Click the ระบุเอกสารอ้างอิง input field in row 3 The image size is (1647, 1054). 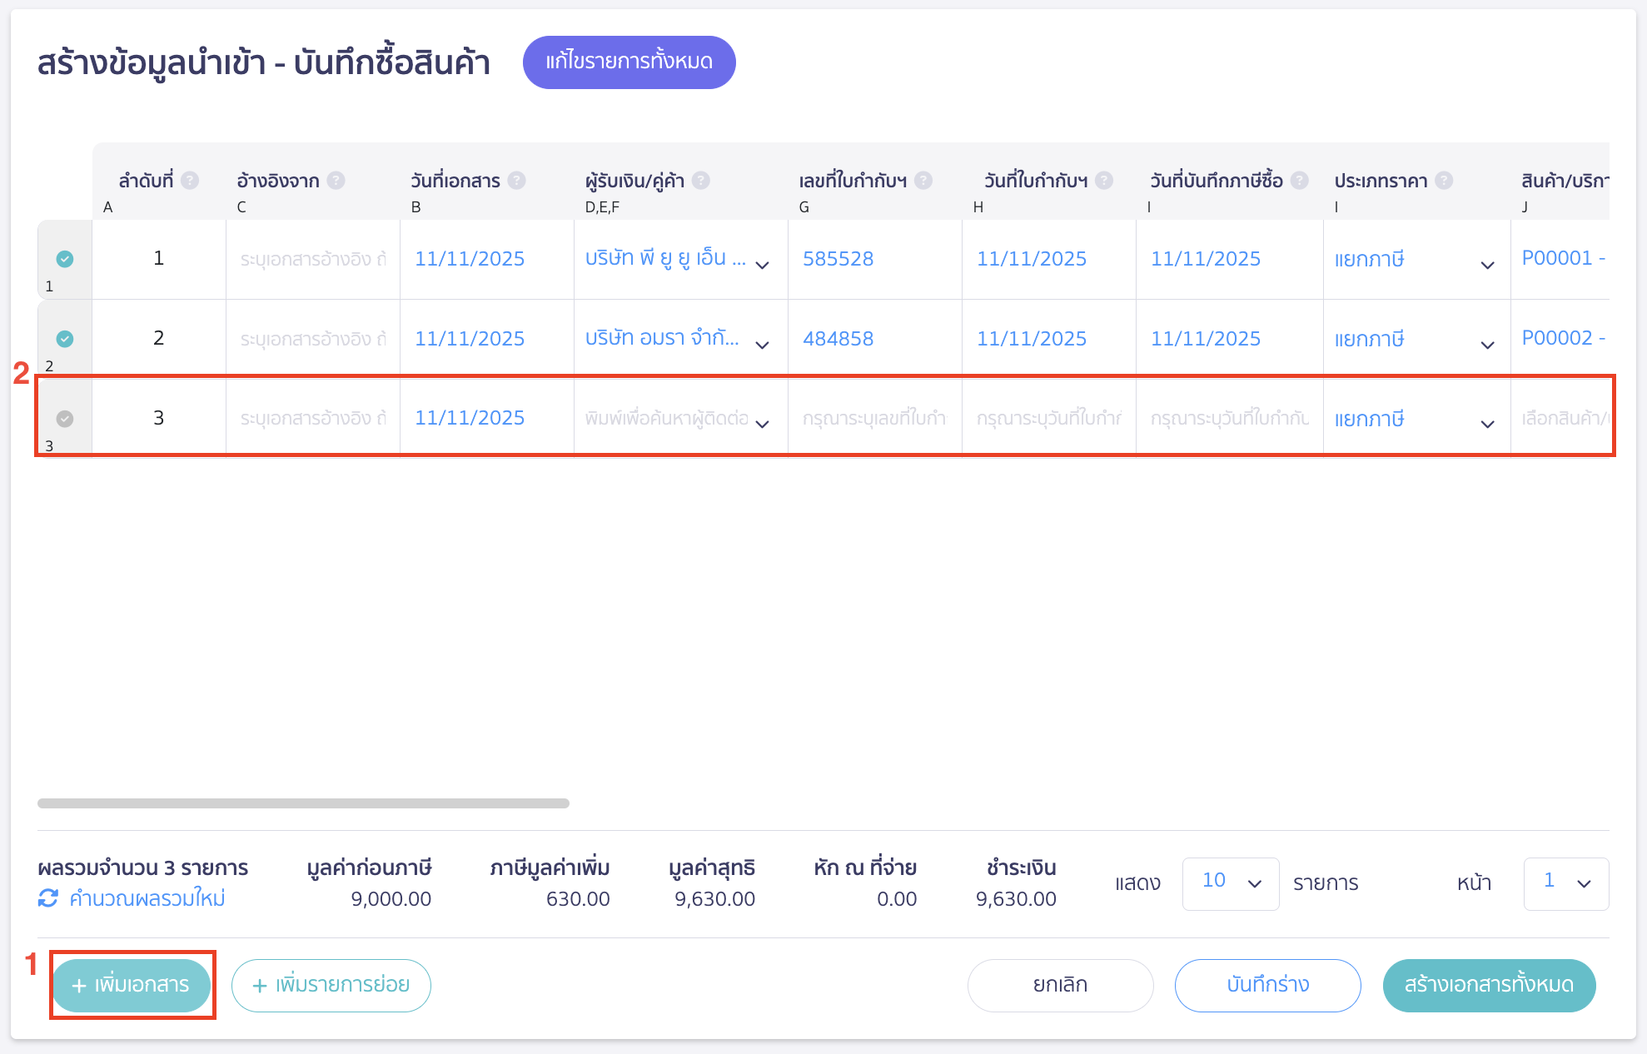tap(312, 418)
